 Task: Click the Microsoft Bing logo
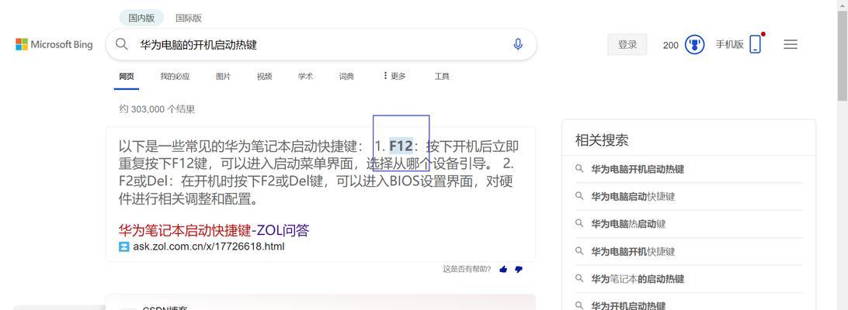tap(54, 45)
